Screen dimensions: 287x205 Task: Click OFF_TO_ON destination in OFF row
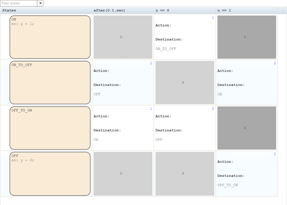click(228, 185)
